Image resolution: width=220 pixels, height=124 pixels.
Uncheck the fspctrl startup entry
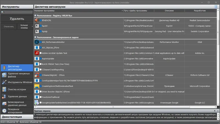pyautogui.click(x=40, y=26)
